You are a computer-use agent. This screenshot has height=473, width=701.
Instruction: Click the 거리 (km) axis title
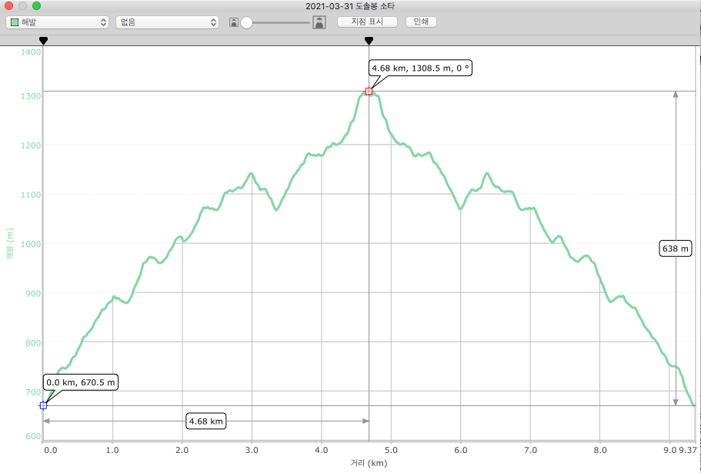369,463
